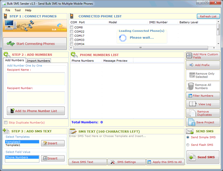The width and height of the screenshot is (223, 171).
Task: Click the pencil icon on template Insert button
Action: pyautogui.click(x=45, y=143)
